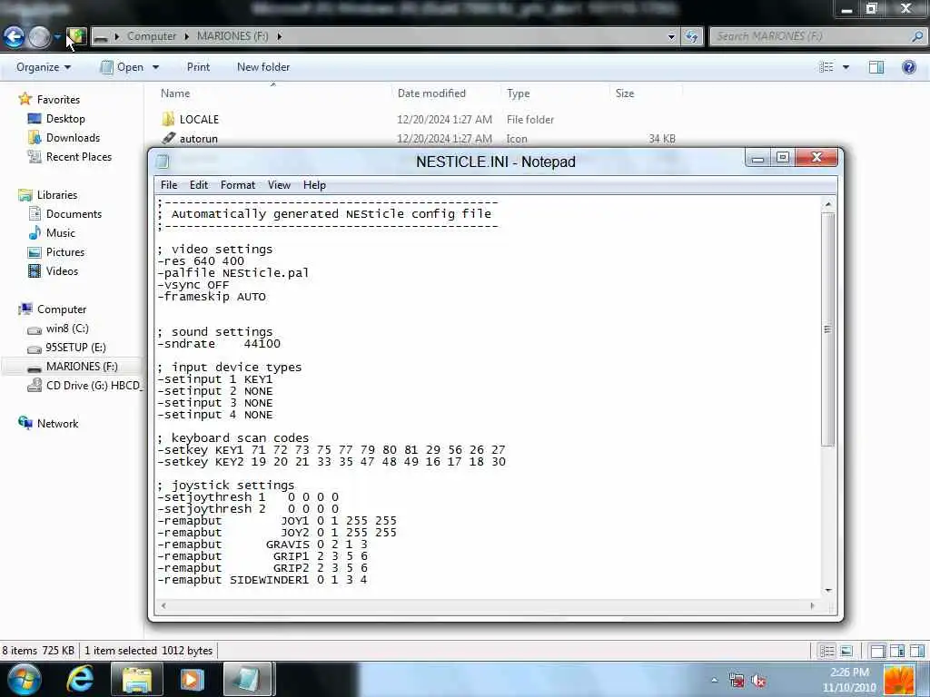Open address bar history dropdown arrow
The width and height of the screenshot is (930, 697).
click(671, 36)
